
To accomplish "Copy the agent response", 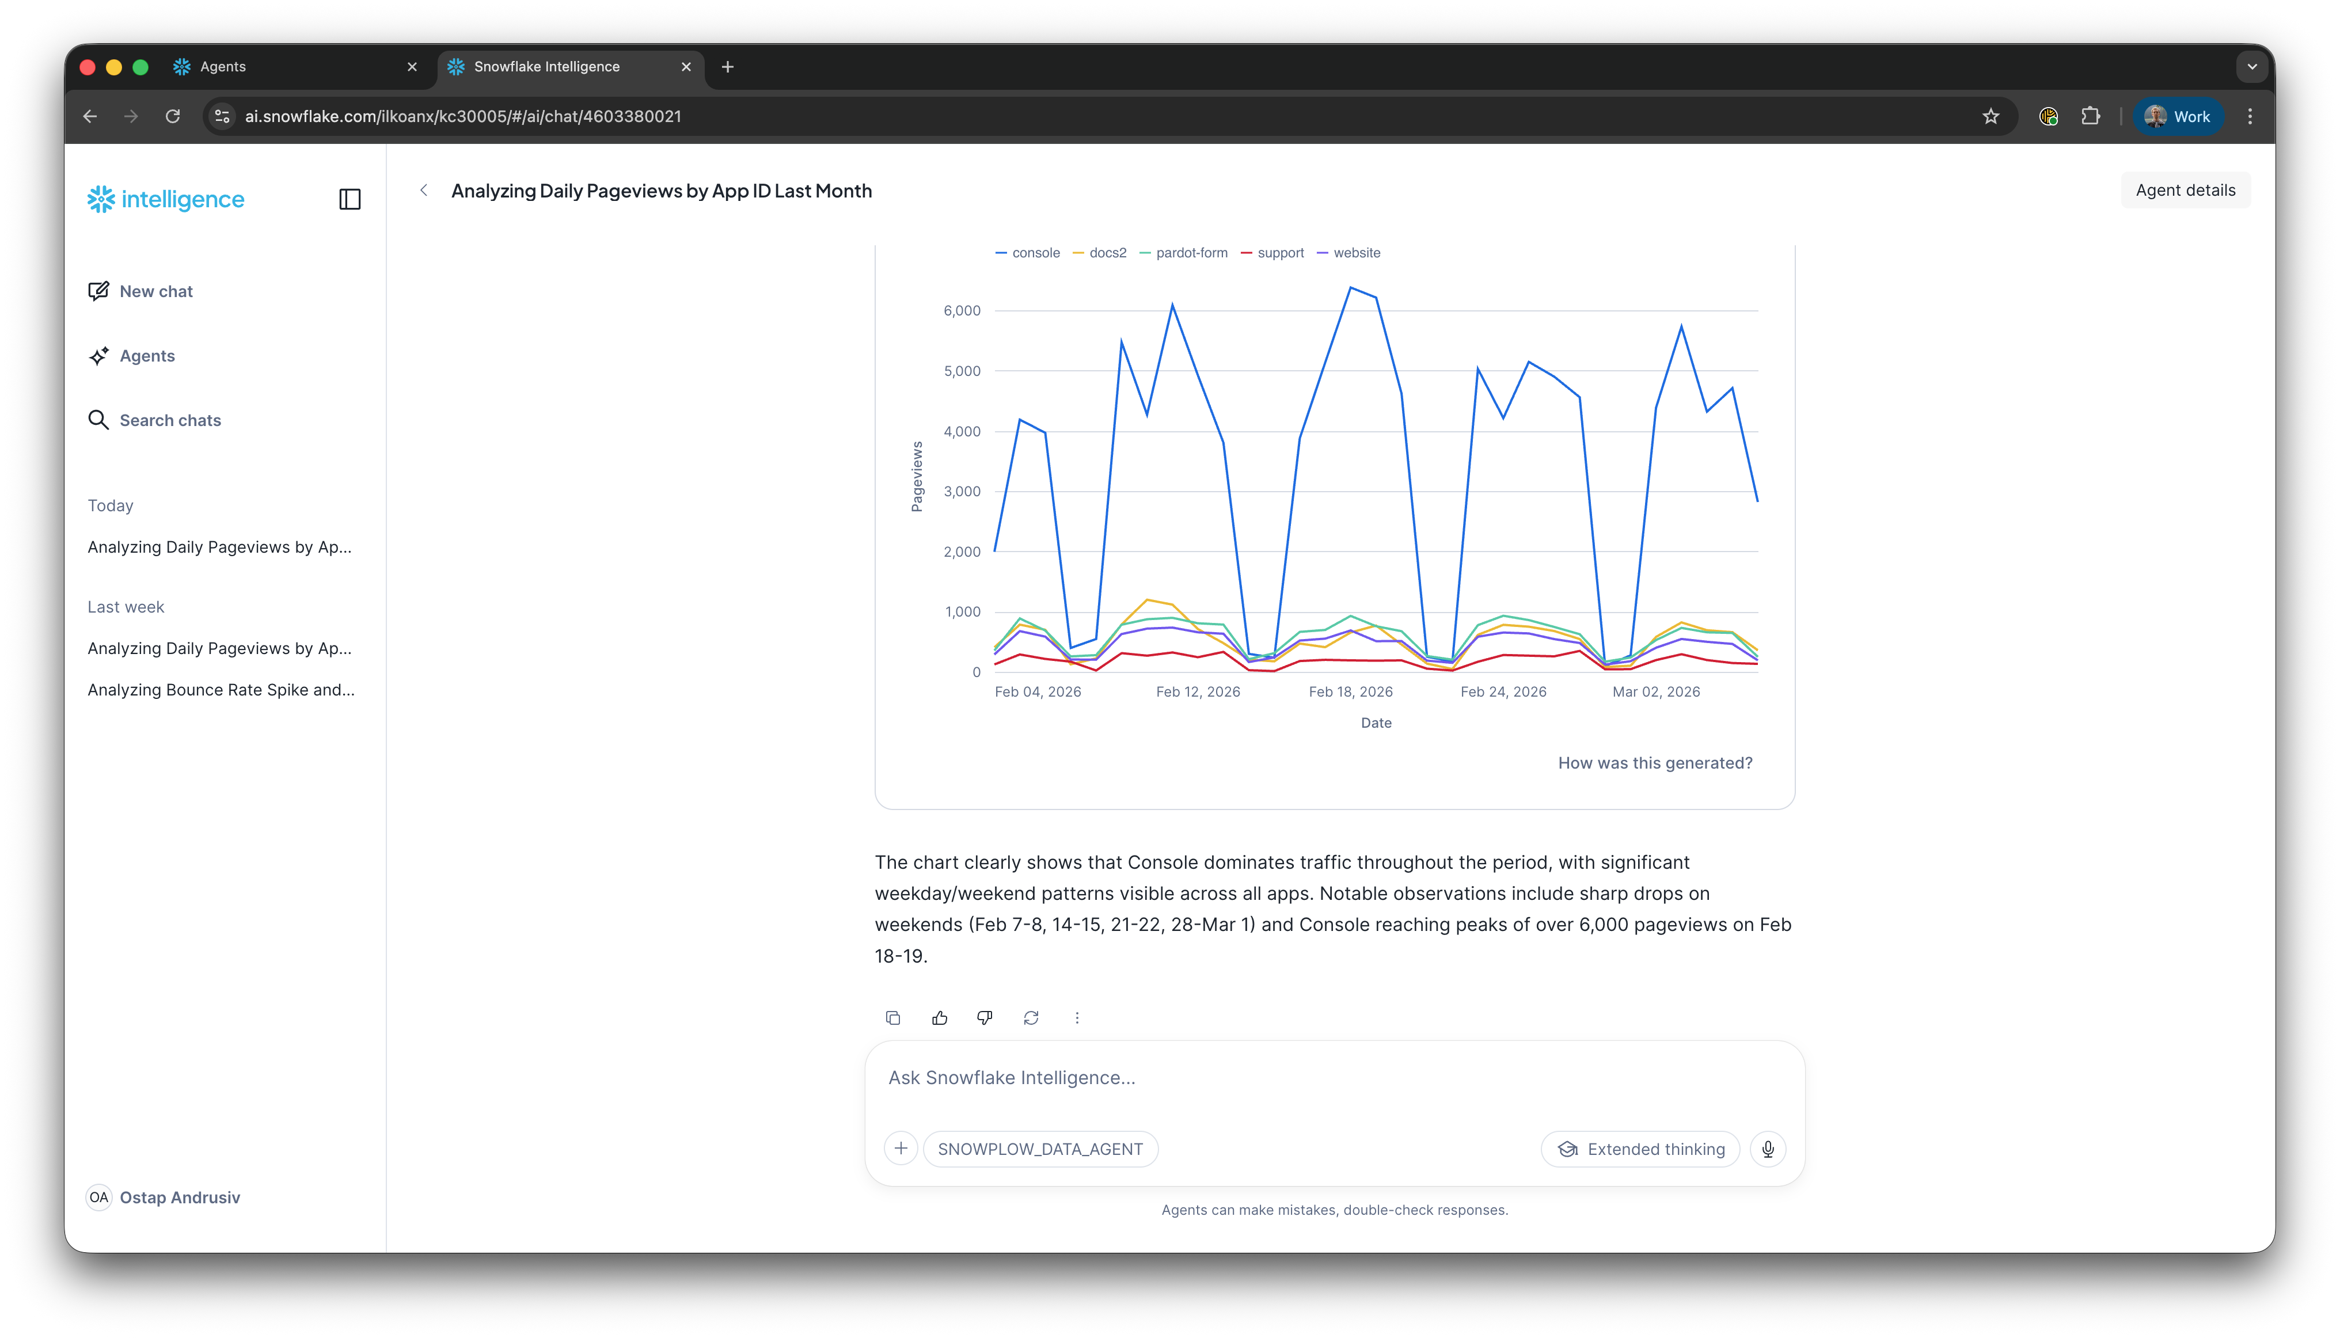I will point(892,1017).
